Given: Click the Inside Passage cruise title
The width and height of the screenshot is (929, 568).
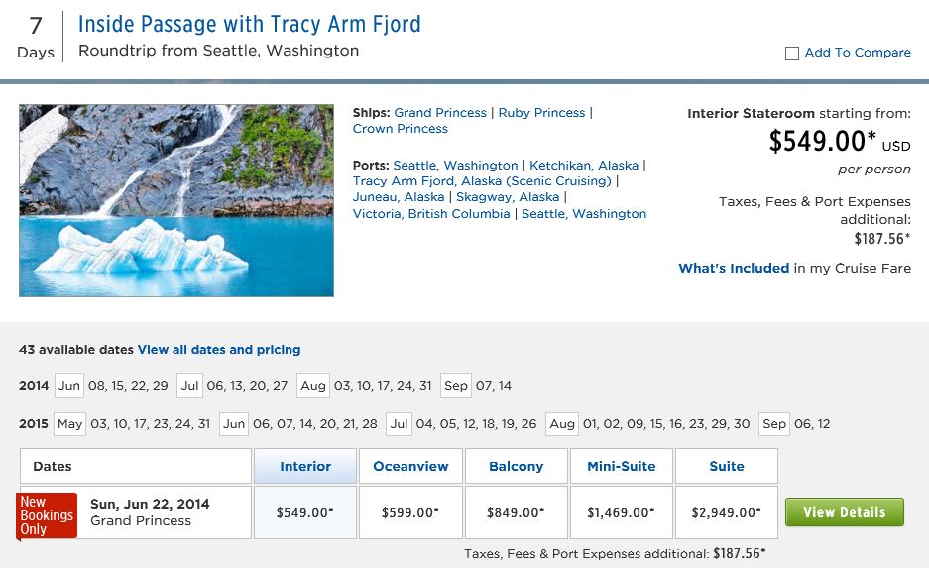Looking at the screenshot, I should (x=249, y=24).
